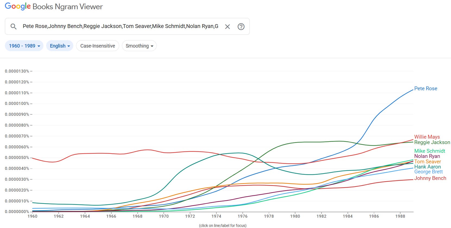Click the 0.0000040% y-axis label
Image resolution: width=451 pixels, height=228 pixels.
point(17,168)
